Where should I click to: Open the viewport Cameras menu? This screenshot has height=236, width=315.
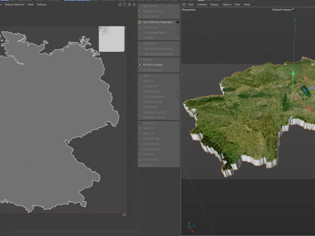[201, 5]
